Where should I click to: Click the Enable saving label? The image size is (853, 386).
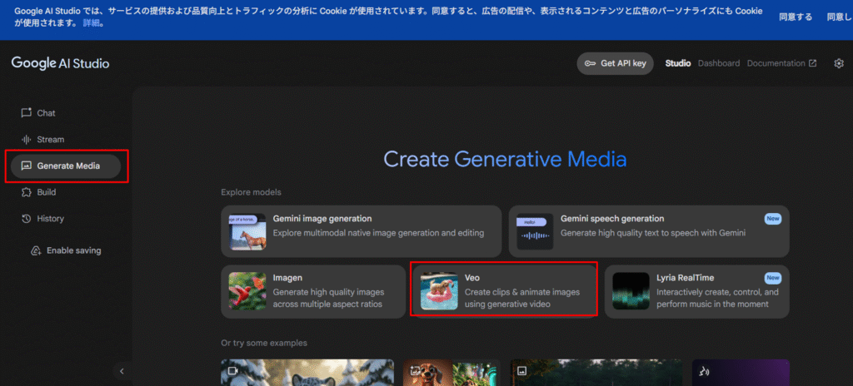click(74, 250)
